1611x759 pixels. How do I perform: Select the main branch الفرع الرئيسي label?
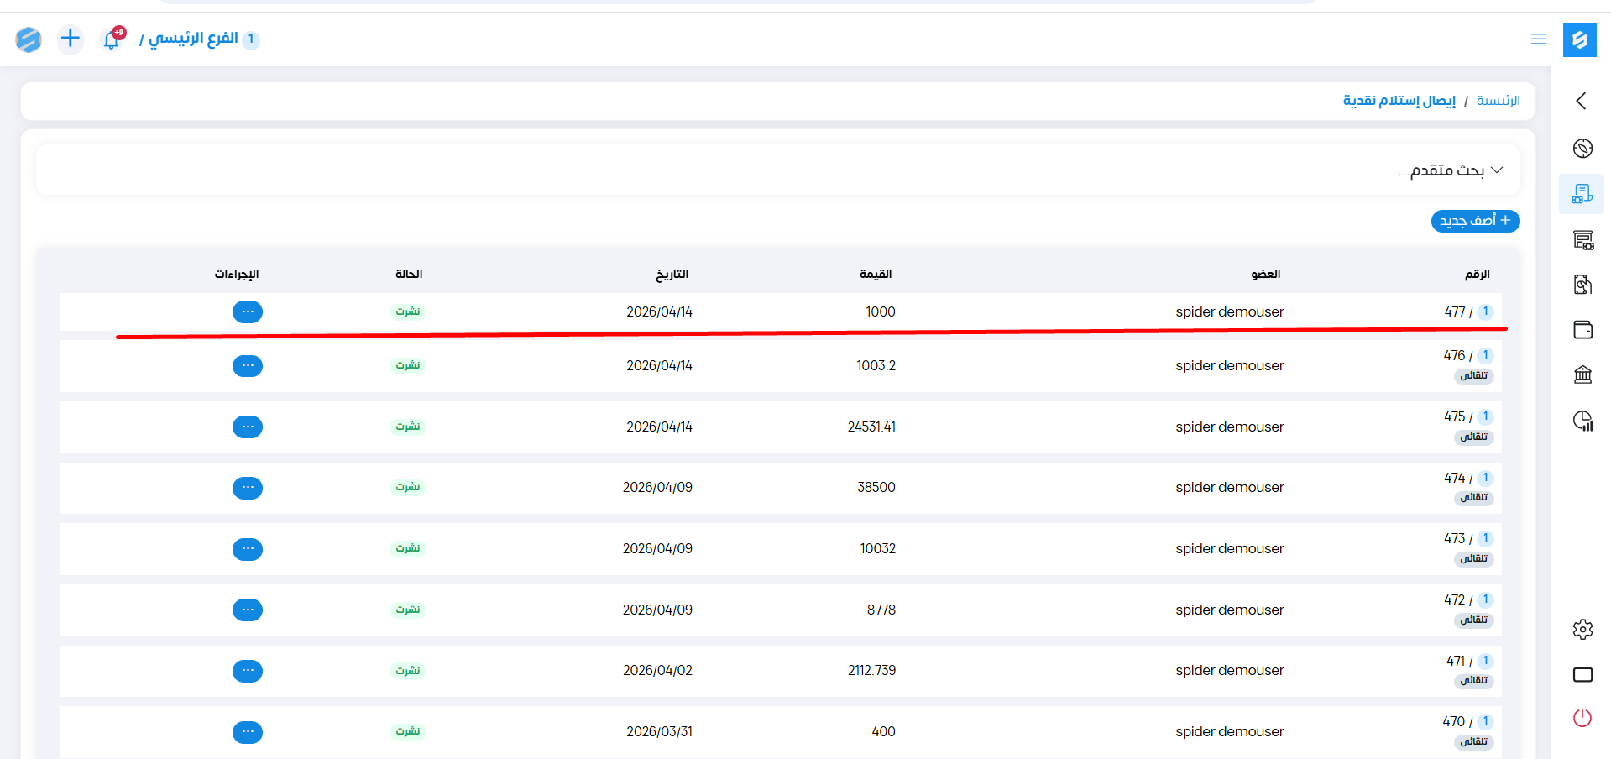(x=193, y=39)
